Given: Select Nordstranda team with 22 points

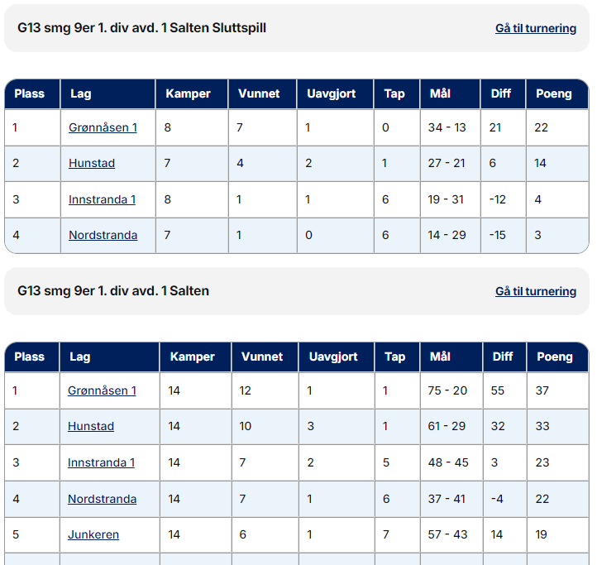Looking at the screenshot, I should click(102, 499).
